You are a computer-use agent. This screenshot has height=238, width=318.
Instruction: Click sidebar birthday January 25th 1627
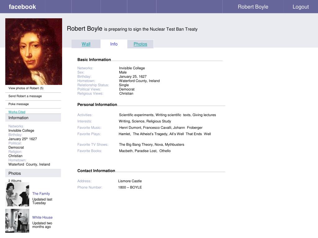pos(22,139)
